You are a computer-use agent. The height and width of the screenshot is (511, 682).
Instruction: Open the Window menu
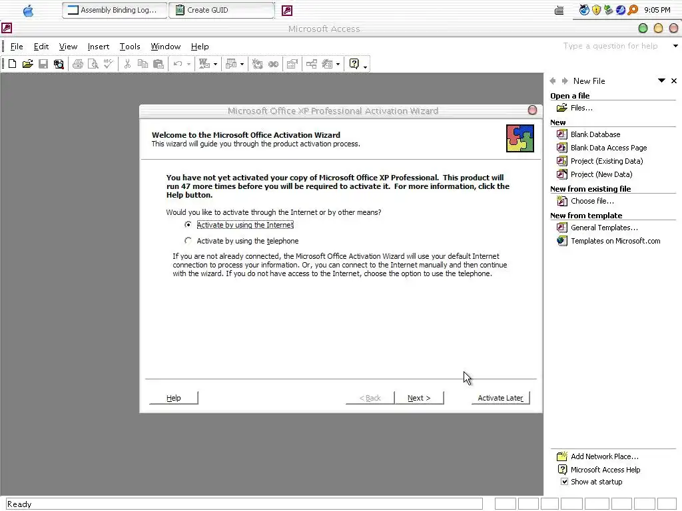(x=166, y=47)
